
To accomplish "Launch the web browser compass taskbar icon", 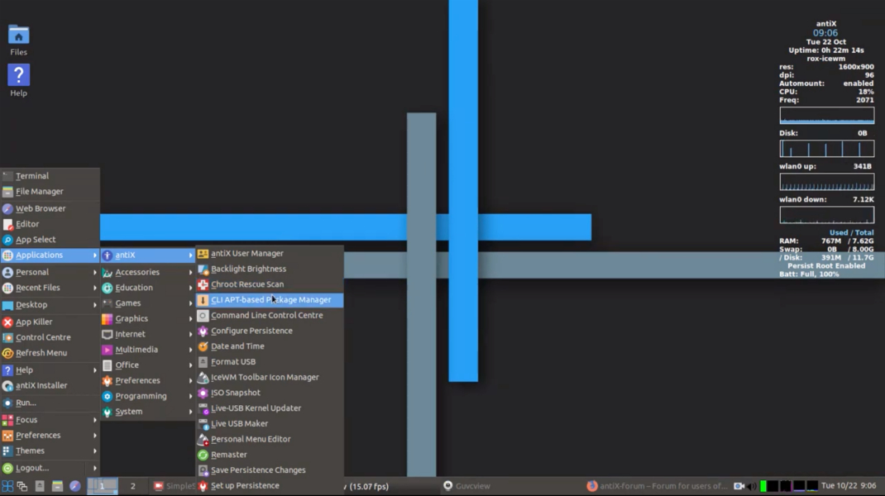I will [75, 486].
